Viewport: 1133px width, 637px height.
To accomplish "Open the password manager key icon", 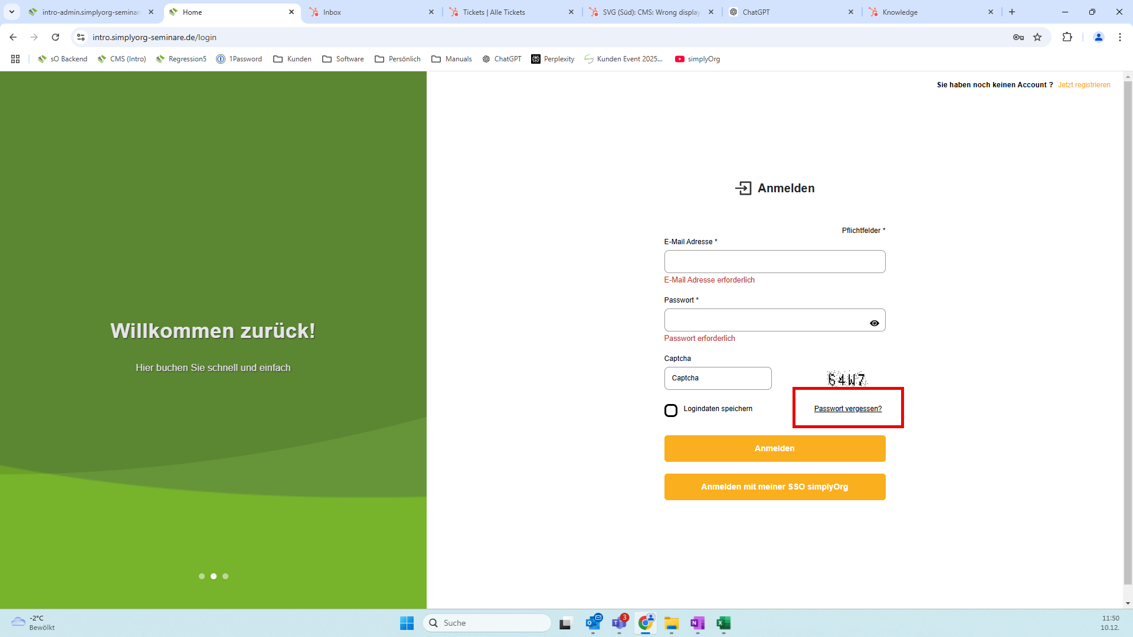I will click(1018, 37).
